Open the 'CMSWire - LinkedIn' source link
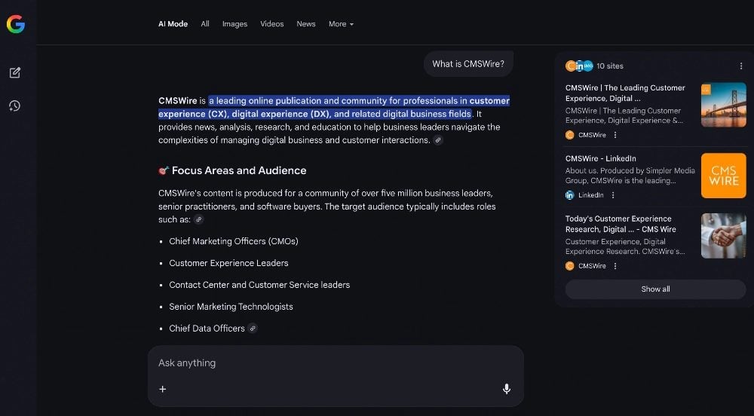 click(601, 158)
